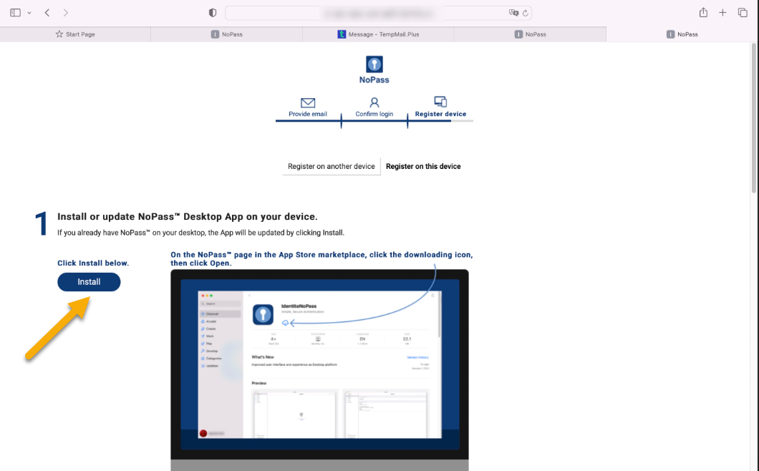
Task: Switch to Message - TempMail.Plus tab
Action: pos(377,34)
